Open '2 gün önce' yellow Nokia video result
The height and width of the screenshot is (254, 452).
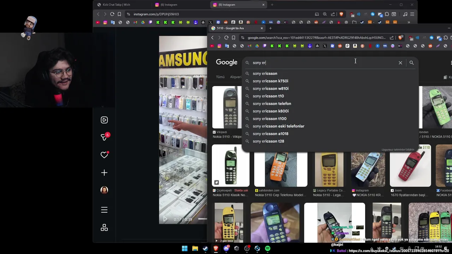pyautogui.click(x=229, y=223)
